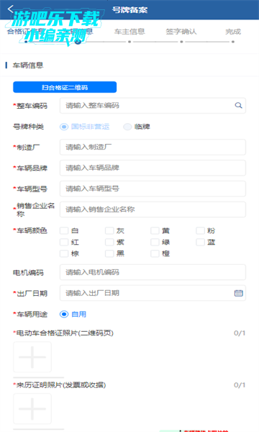Check the 红 color checkbox
Viewport: 259px width, 432px height.
[x=64, y=242]
